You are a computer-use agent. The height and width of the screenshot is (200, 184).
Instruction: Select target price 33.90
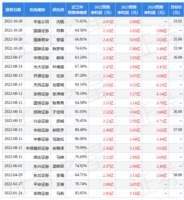click(178, 48)
